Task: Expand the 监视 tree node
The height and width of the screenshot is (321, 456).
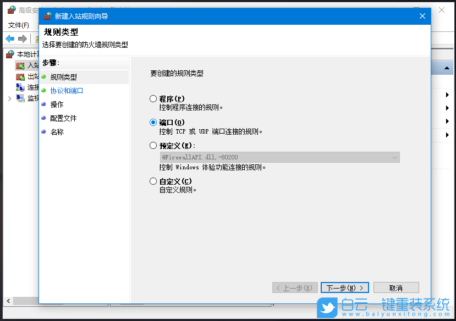Action: click(9, 98)
